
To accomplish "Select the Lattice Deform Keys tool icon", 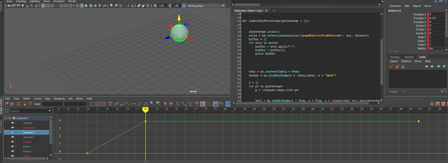I will [x=18, y=104].
